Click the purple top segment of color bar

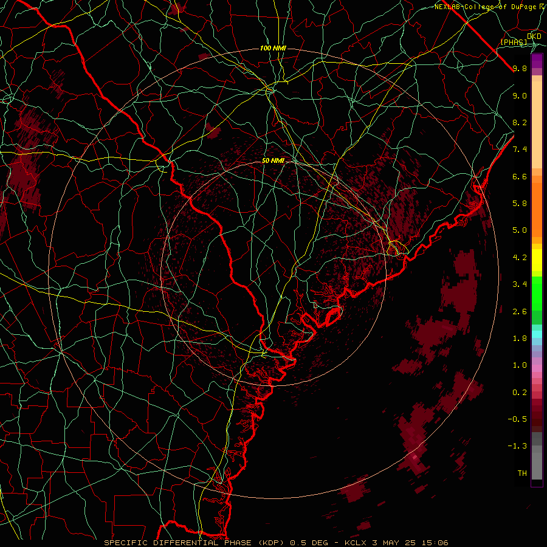[x=537, y=61]
